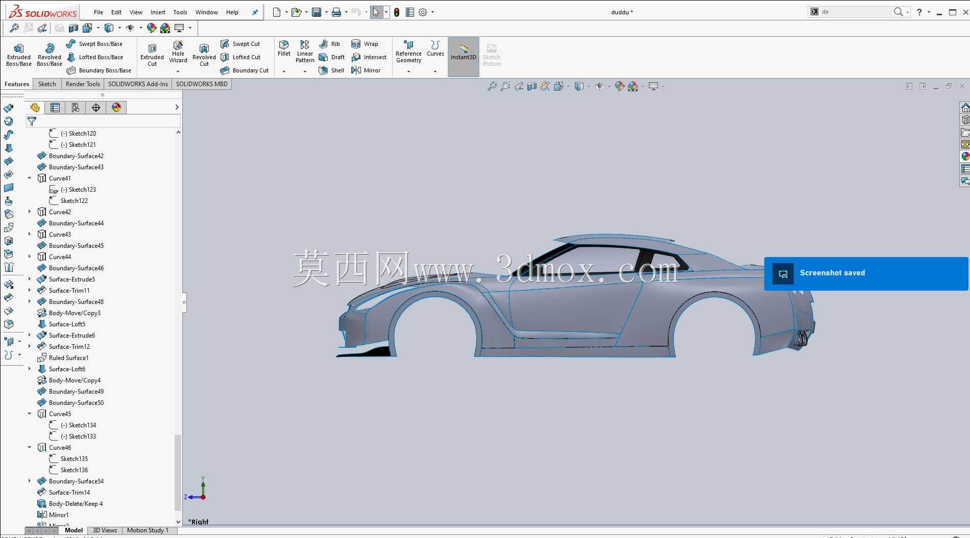Open the Curves dropdown arrow
This screenshot has height=538, width=970.
(x=435, y=71)
